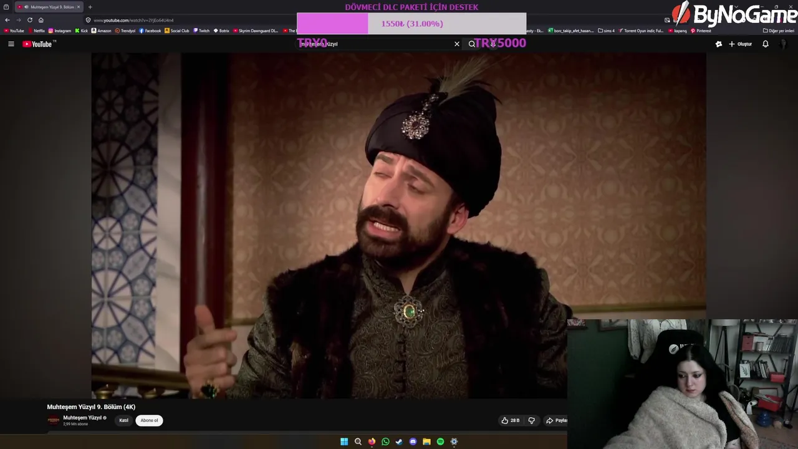Clear the YouTube search box with X

[457, 44]
